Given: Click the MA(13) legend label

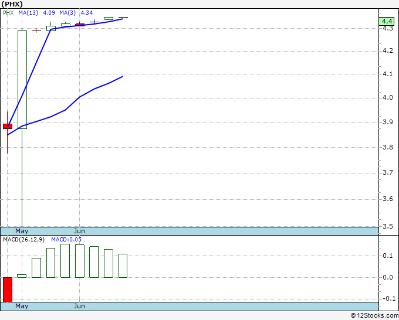Looking at the screenshot, I should (x=28, y=13).
